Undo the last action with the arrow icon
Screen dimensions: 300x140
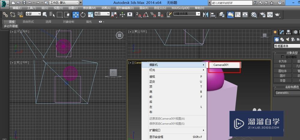pos(30,3)
